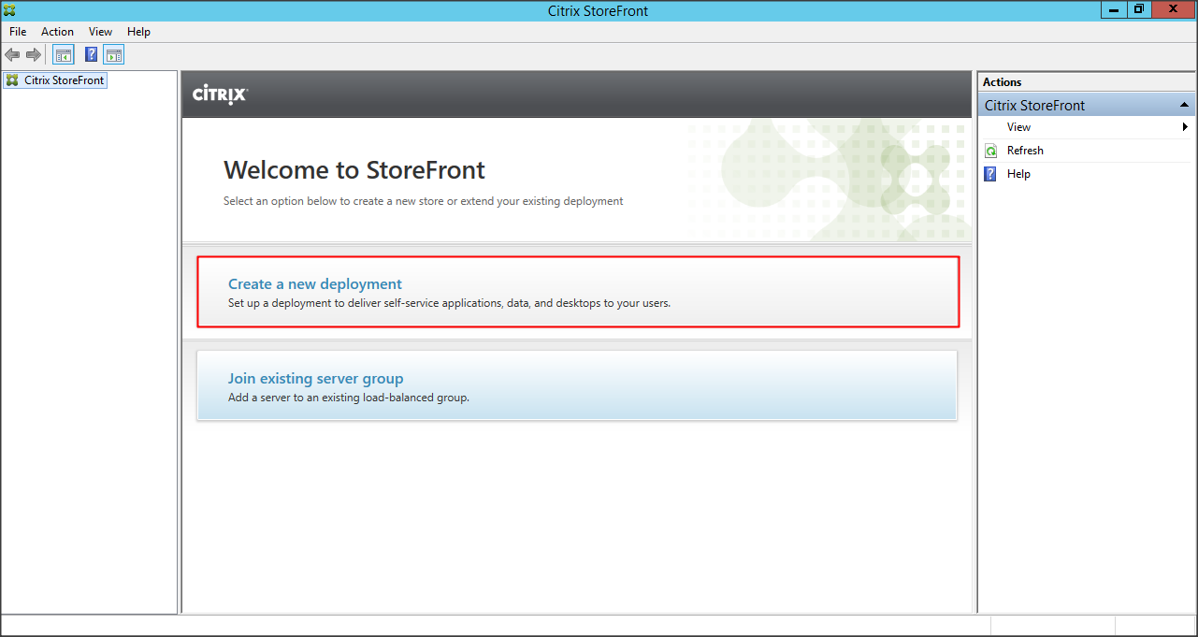Choose Join existing server group
1198x637 pixels.
pos(315,379)
